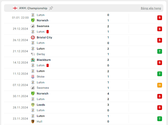Screen dimensions: 168x125
Task: Open the Norwich 4–2 Luton match row
Action: tap(84, 96)
